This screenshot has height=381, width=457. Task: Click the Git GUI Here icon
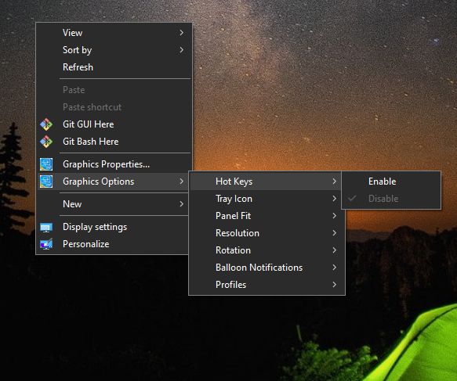[46, 124]
